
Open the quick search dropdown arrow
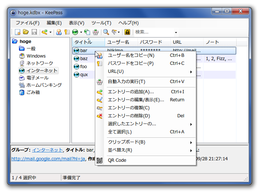coord(176,32)
